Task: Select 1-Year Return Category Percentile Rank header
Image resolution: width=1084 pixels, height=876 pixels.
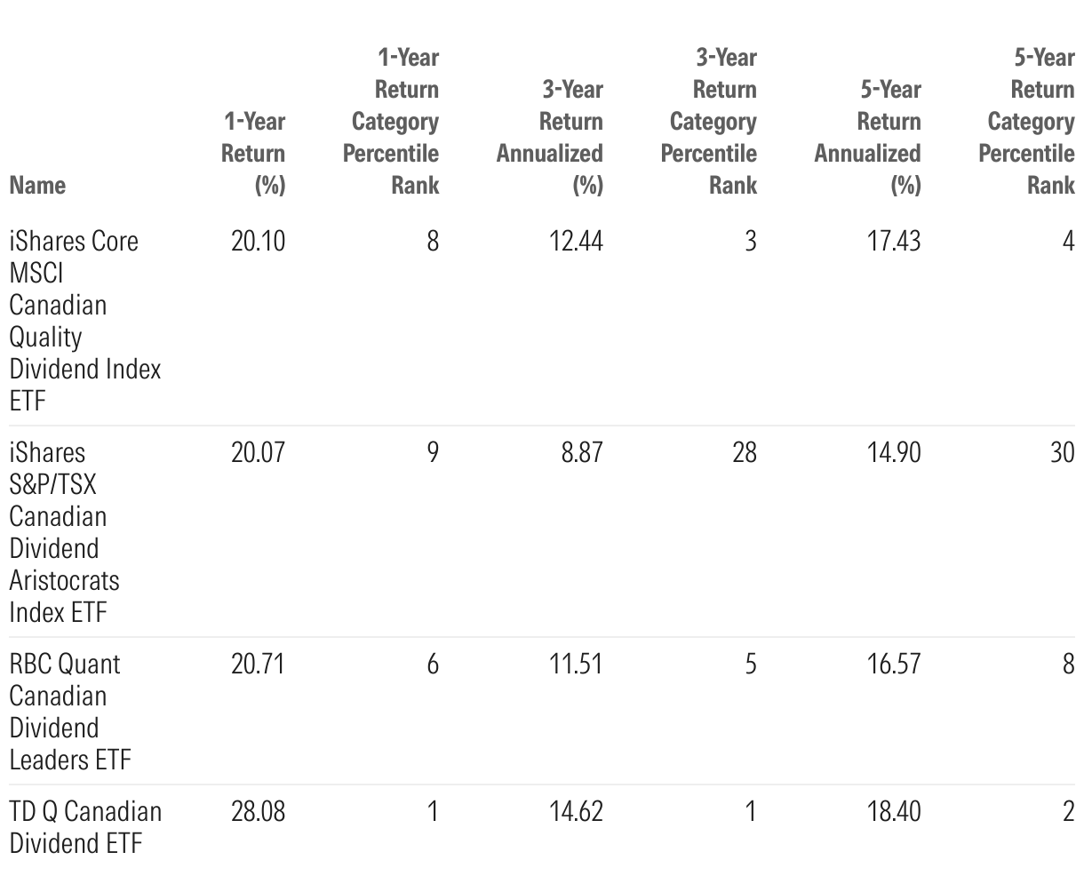Action: 392,121
